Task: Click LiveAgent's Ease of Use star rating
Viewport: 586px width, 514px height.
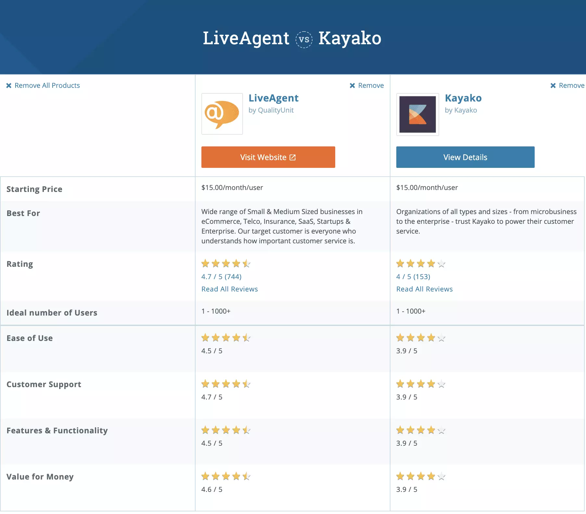Action: tap(226, 338)
